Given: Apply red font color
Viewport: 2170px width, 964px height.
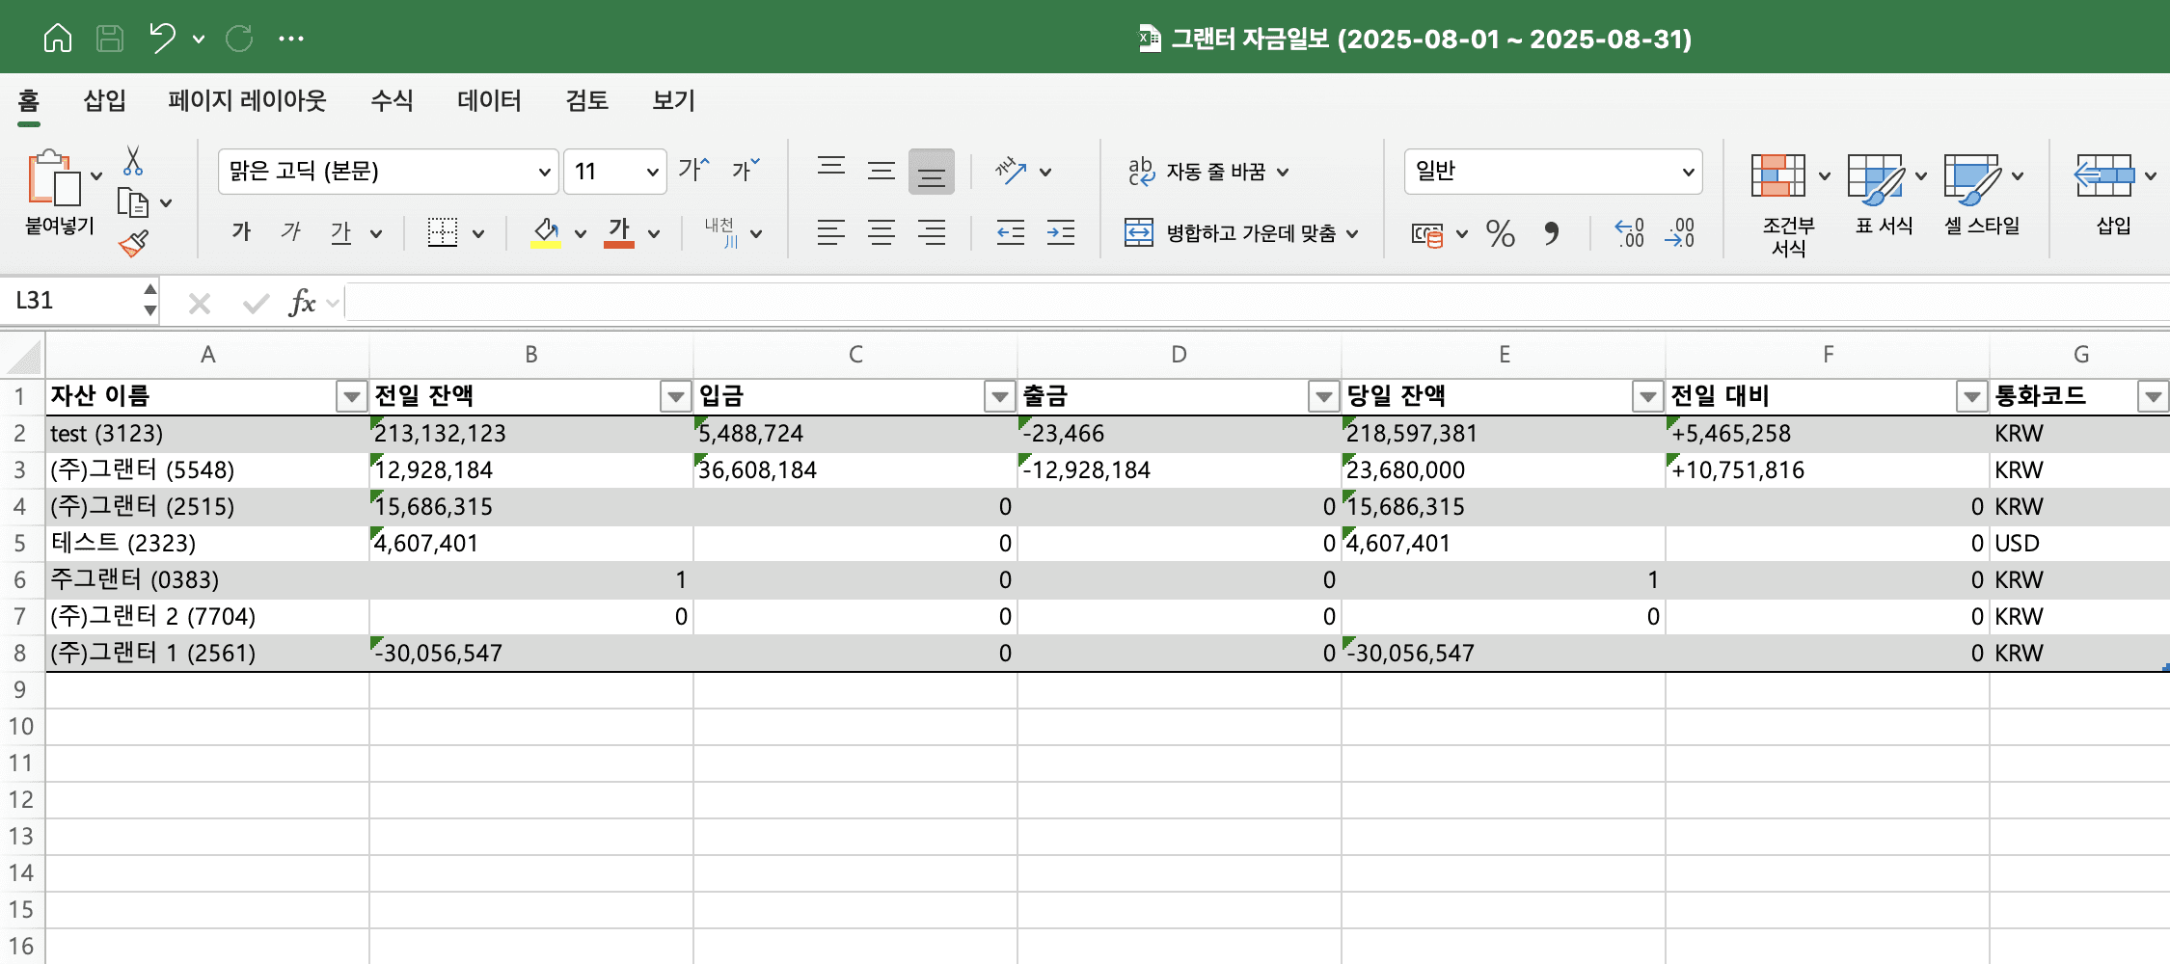Looking at the screenshot, I should (x=619, y=232).
